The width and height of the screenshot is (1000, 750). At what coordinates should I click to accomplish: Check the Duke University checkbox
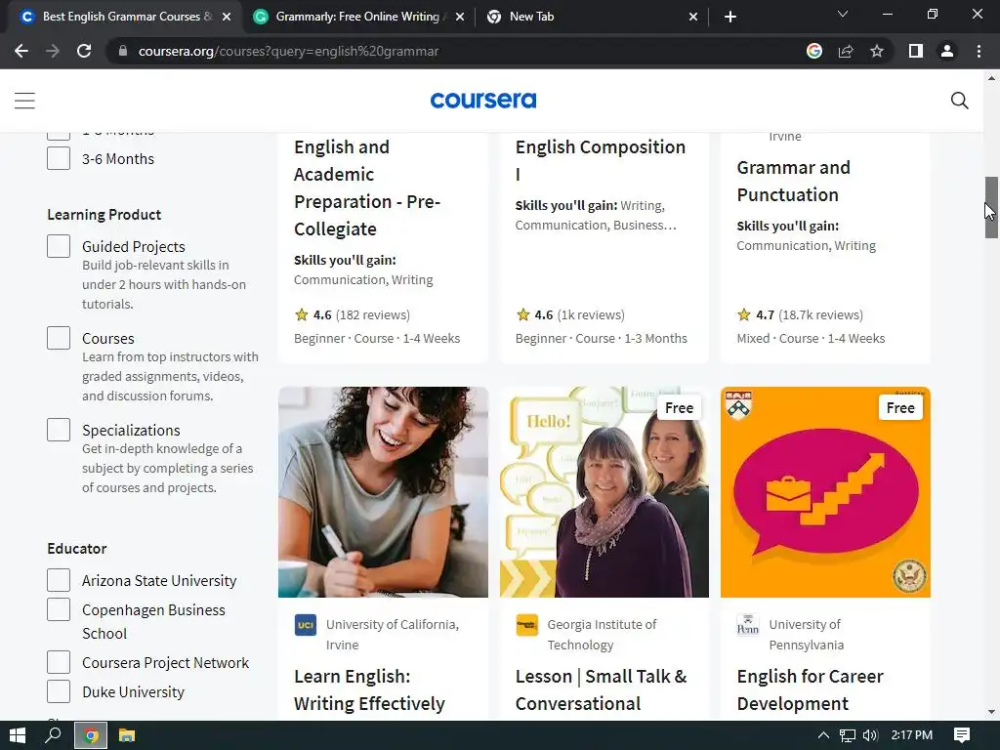click(x=59, y=691)
